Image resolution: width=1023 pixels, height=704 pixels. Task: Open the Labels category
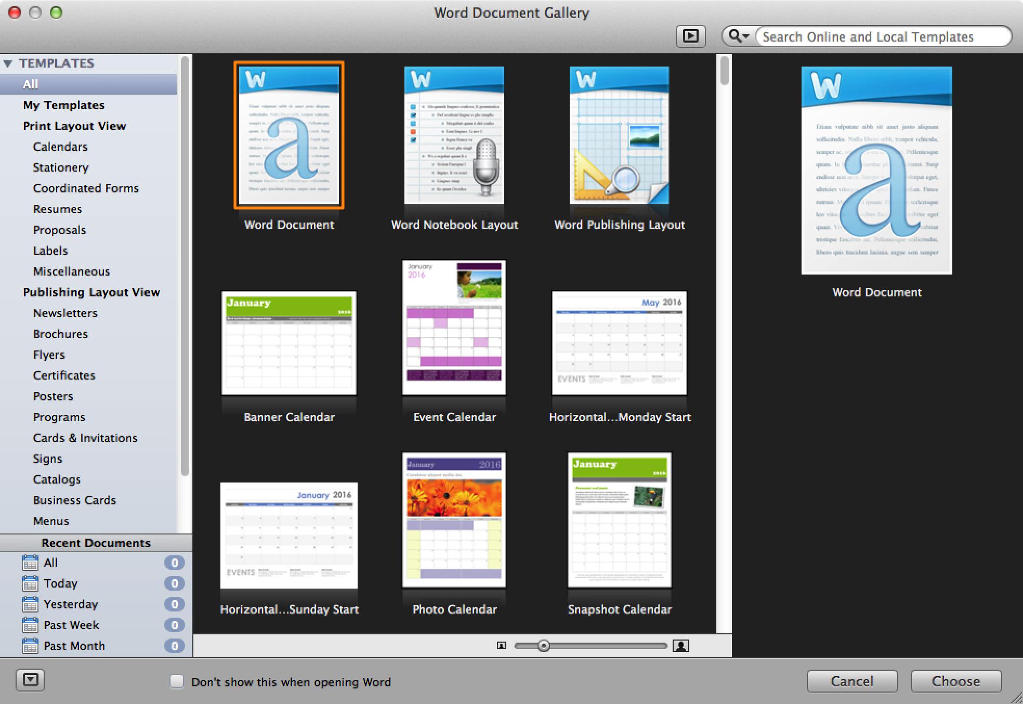88,251
